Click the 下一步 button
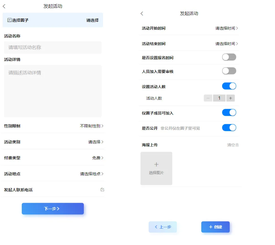This screenshot has width=275, height=245. 52,209
